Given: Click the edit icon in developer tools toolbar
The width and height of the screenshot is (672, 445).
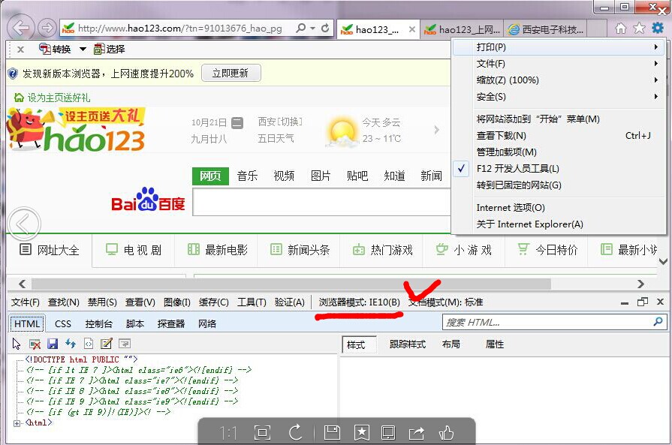Looking at the screenshot, I should point(107,344).
